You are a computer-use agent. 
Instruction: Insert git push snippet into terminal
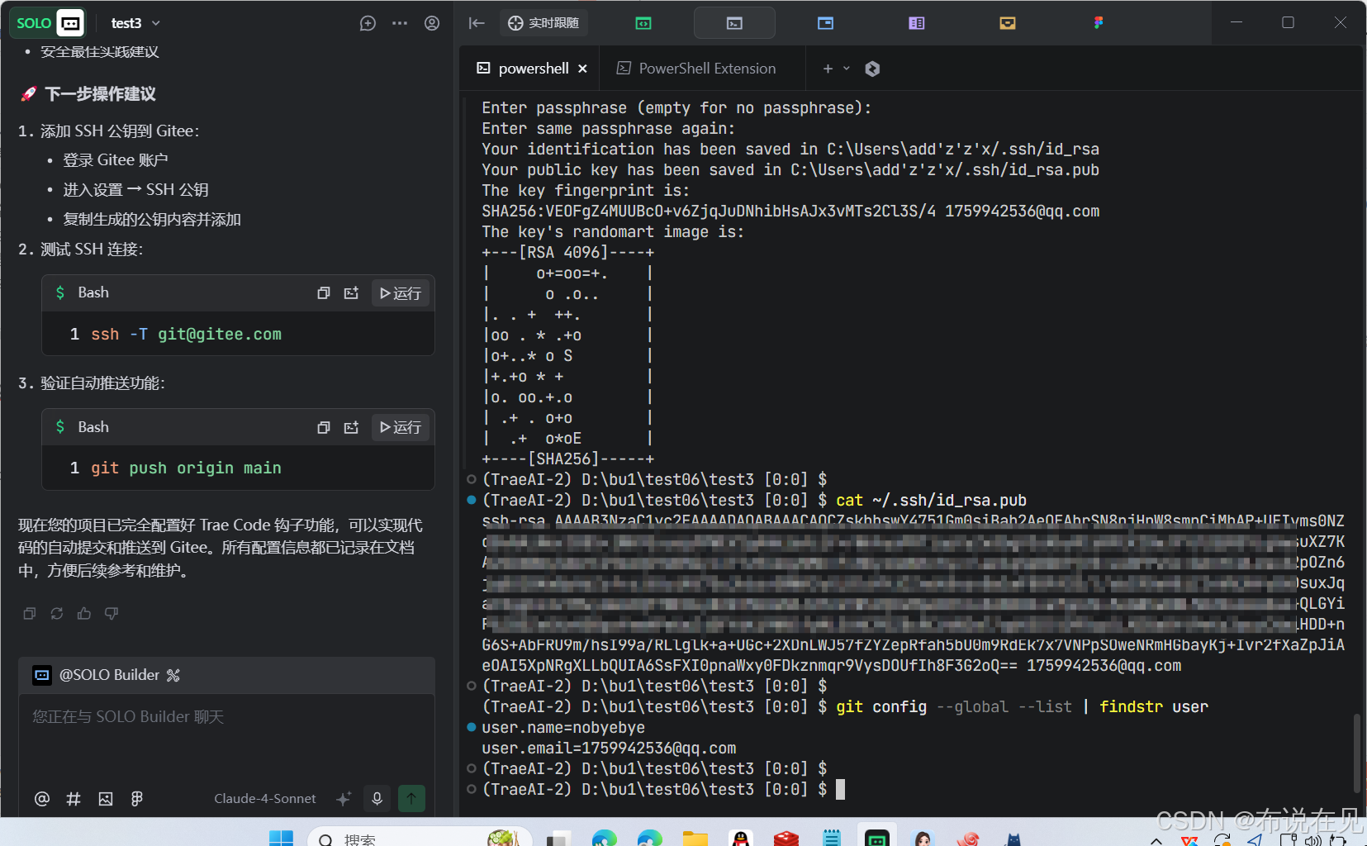(351, 427)
